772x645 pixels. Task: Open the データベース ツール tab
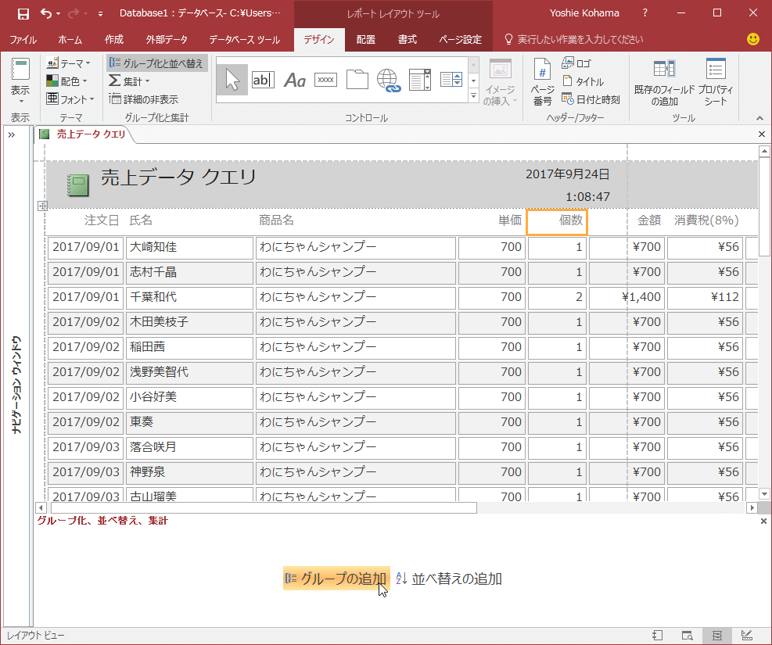[x=244, y=40]
